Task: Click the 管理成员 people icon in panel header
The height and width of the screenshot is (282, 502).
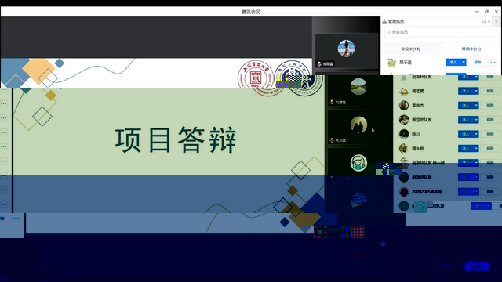Action: pos(384,21)
